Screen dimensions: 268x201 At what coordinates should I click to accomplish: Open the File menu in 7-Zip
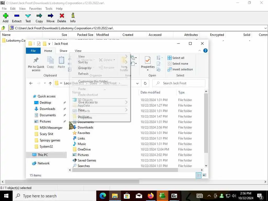pos(4,9)
